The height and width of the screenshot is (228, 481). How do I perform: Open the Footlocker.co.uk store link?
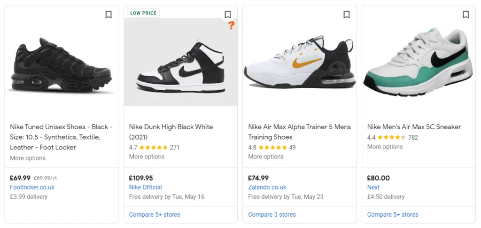pyautogui.click(x=32, y=187)
